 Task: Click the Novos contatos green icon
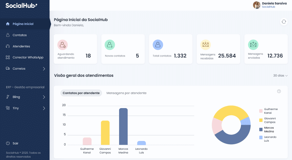coord(110,45)
